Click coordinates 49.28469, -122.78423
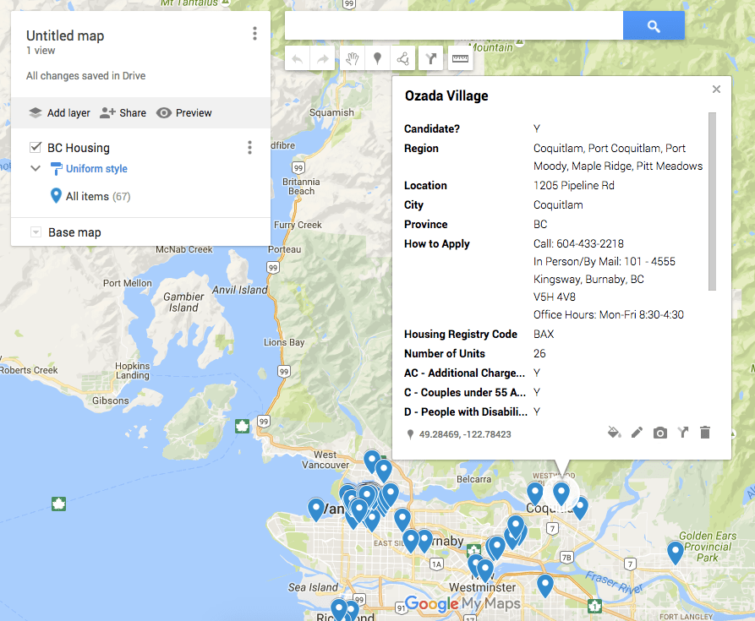 (x=465, y=434)
